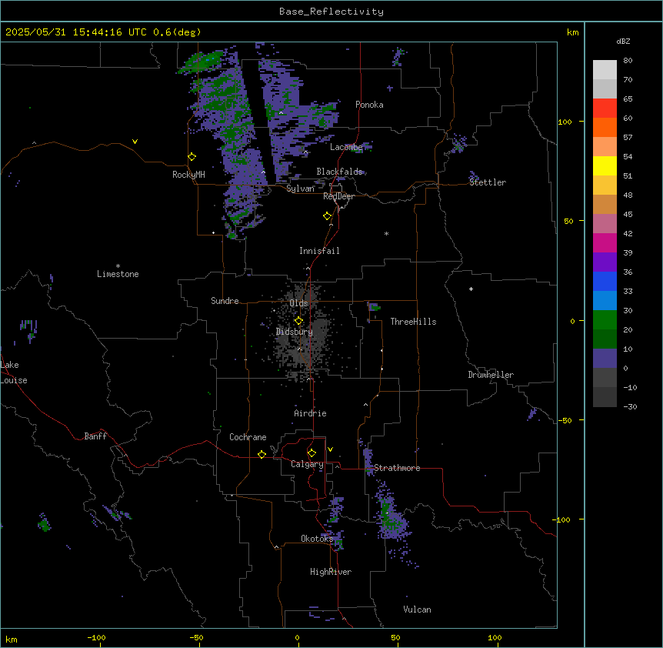Click the orange 57-60 dBZ legend swatch
Image resolution: width=663 pixels, height=648 pixels.
point(605,127)
